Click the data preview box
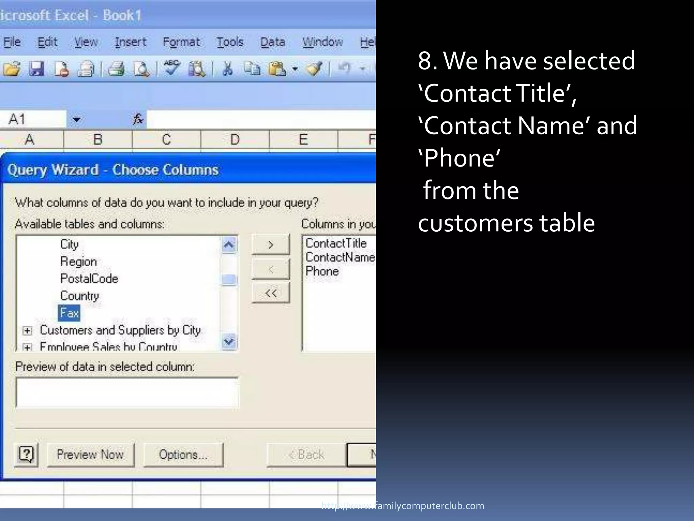 127,392
